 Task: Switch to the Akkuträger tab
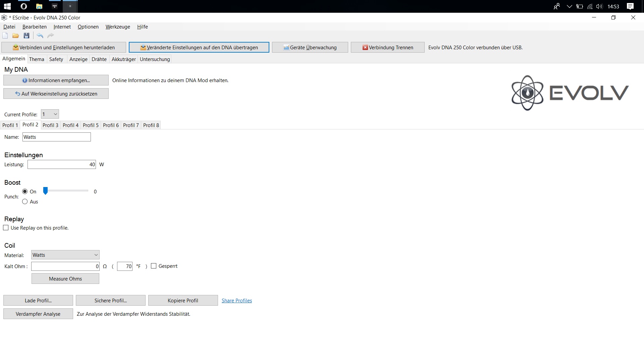[123, 59]
